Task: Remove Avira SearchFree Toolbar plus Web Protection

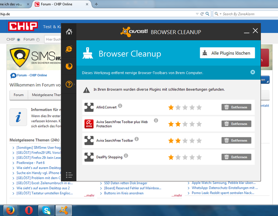Action: coord(236,124)
